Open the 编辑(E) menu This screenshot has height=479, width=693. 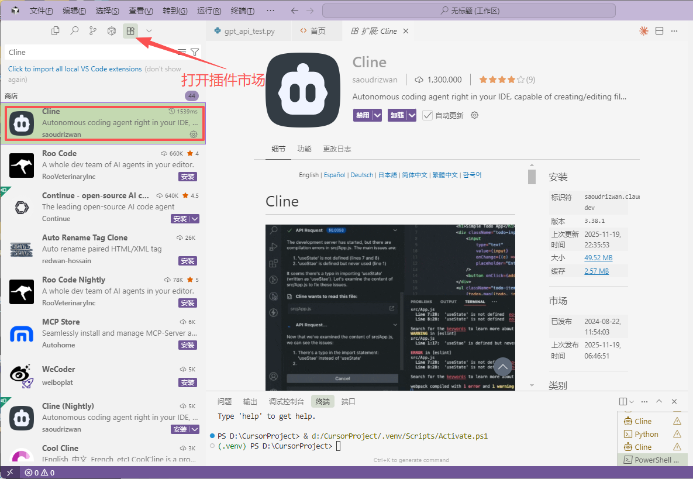[74, 11]
